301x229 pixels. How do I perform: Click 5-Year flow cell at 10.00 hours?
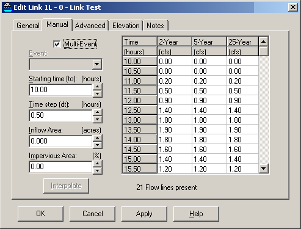pyautogui.click(x=209, y=61)
